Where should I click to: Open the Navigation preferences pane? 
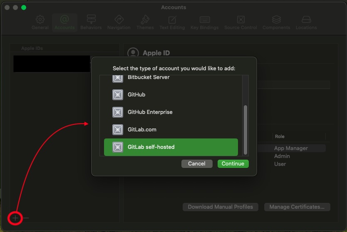[x=119, y=22]
